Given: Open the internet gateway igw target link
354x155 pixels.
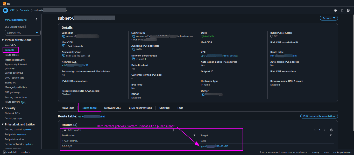Looking at the screenshot, I should pyautogui.click(x=214, y=146).
